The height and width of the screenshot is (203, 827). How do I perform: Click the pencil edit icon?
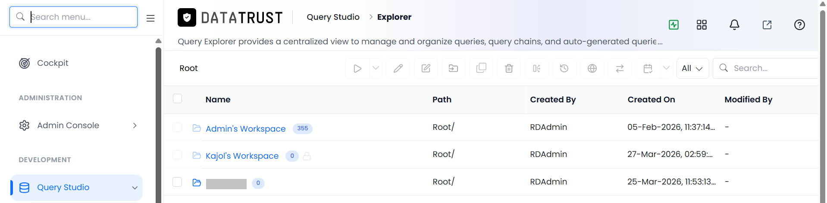(398, 68)
